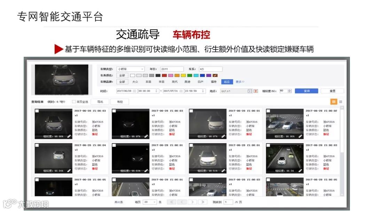Filter by brand 现代
The width and height of the screenshot is (376, 211).
pos(174,82)
